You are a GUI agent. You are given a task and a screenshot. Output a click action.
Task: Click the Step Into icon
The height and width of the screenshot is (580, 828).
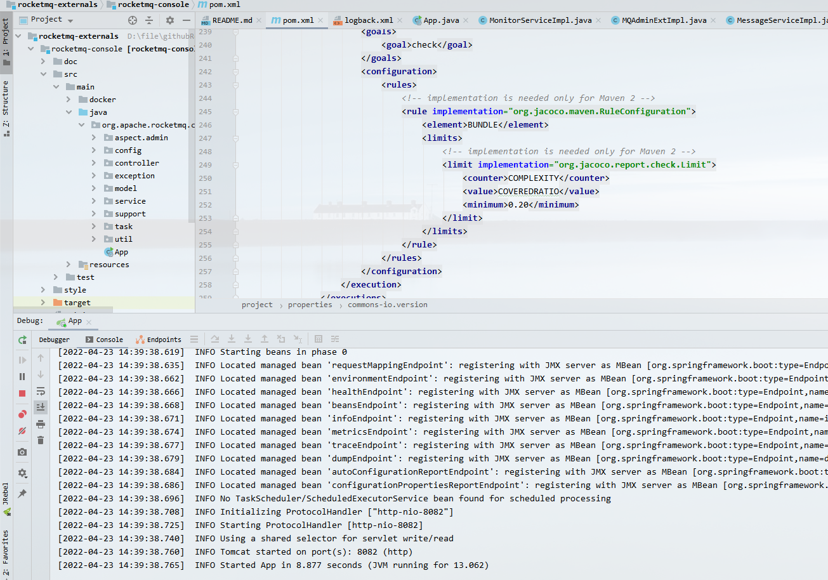pos(232,339)
